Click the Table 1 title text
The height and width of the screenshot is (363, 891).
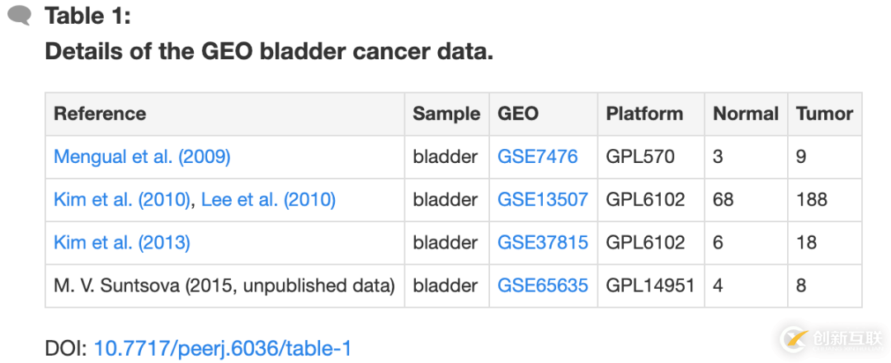pos(87,16)
